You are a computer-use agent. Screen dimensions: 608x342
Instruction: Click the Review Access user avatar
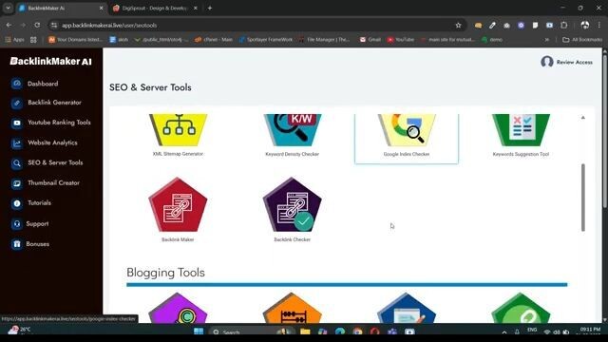tap(547, 62)
